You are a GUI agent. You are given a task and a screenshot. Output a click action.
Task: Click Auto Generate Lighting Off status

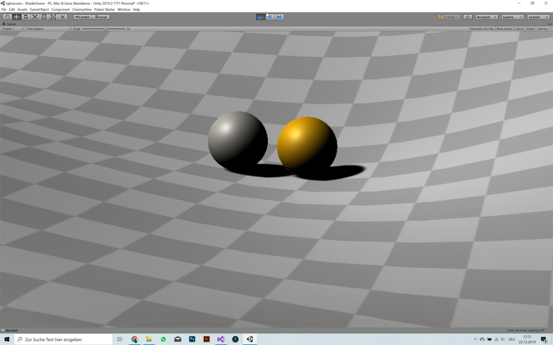525,330
